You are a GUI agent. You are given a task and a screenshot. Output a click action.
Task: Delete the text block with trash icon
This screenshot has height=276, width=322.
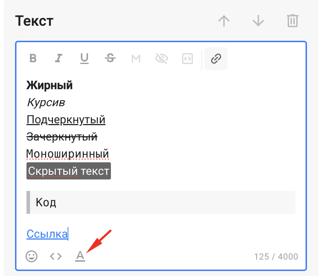[292, 21]
